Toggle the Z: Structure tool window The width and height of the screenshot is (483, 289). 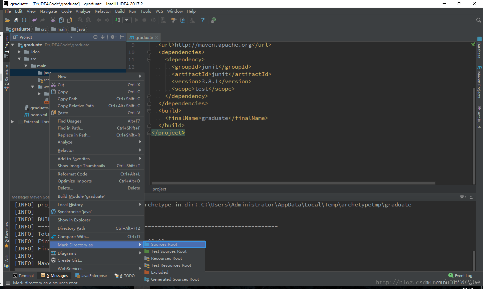[7, 78]
